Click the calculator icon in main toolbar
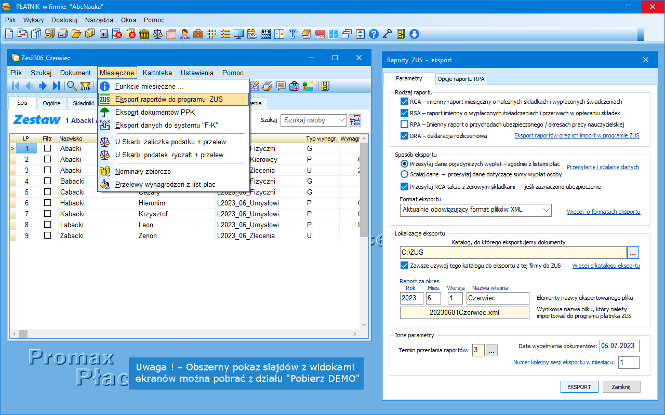 pos(265,34)
